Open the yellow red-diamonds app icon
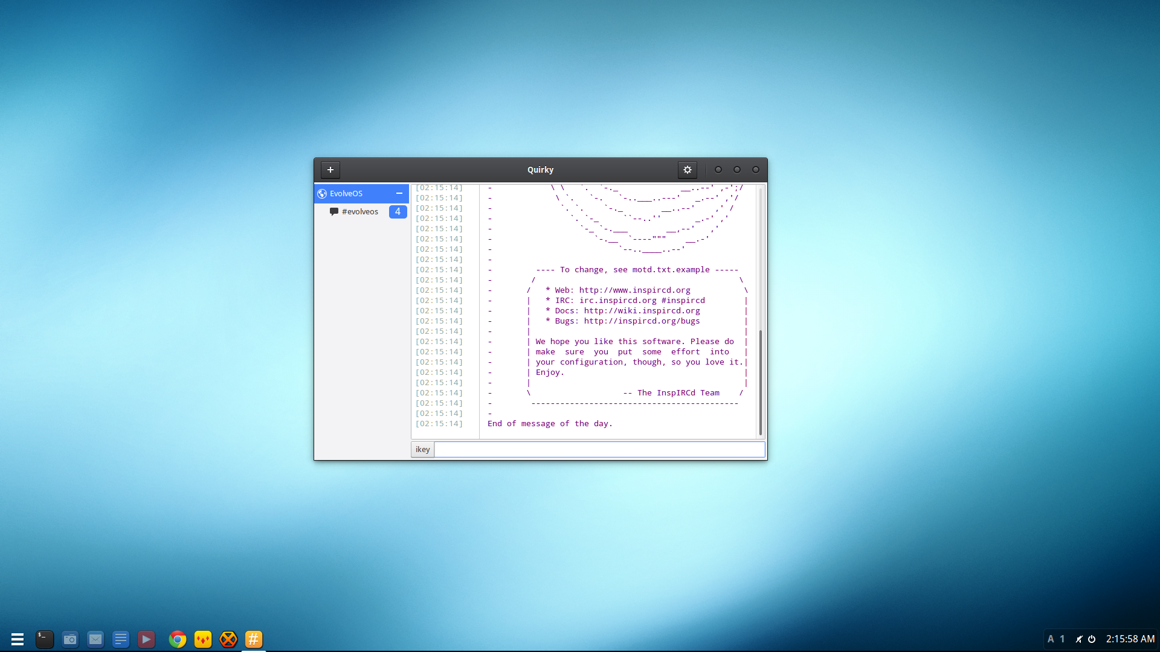The image size is (1160, 652). pos(203,639)
